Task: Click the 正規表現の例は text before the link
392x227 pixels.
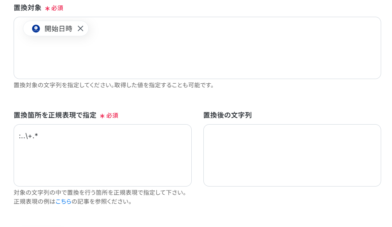Action: click(35, 201)
